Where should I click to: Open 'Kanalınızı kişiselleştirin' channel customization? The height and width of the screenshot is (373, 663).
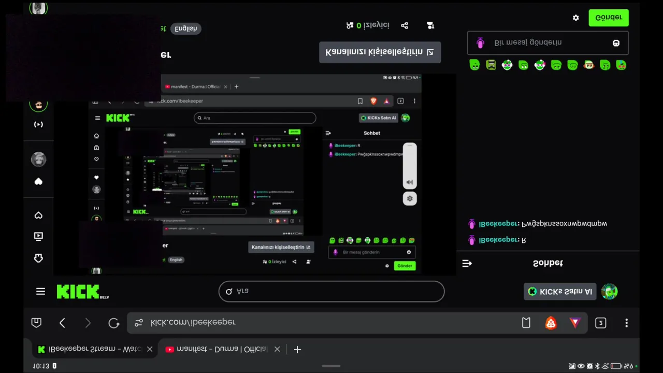tap(380, 52)
